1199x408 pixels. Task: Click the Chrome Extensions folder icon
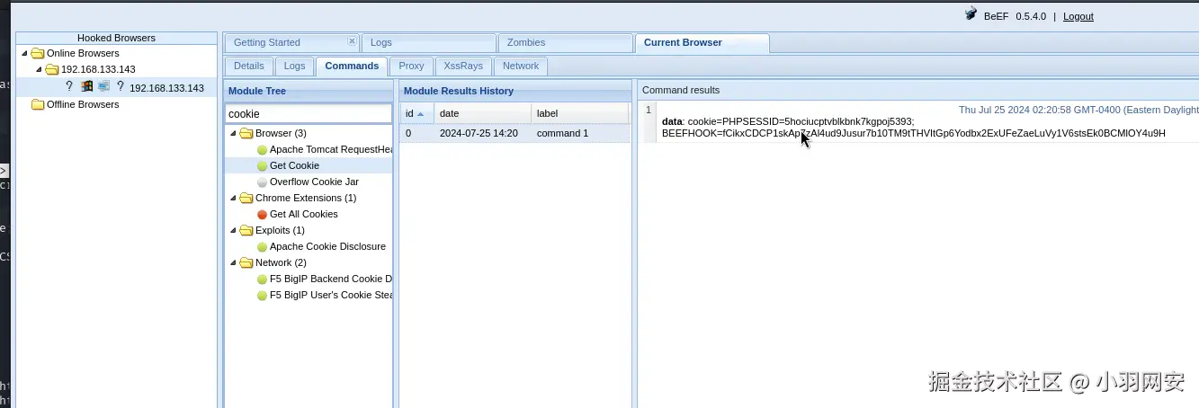click(246, 198)
